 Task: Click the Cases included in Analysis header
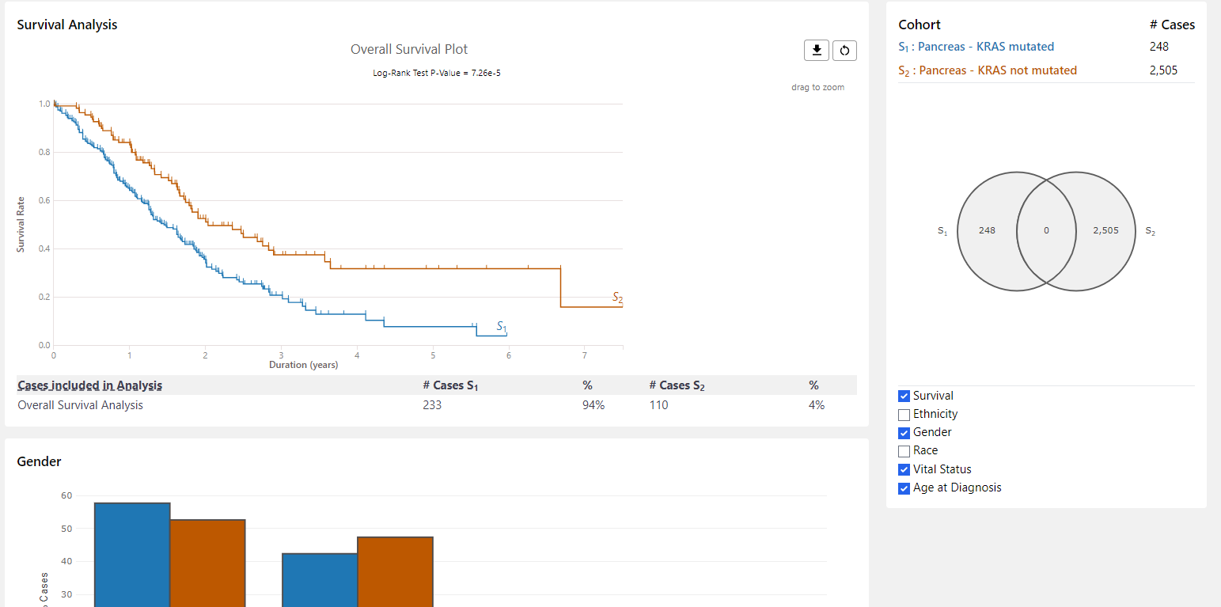tap(89, 385)
